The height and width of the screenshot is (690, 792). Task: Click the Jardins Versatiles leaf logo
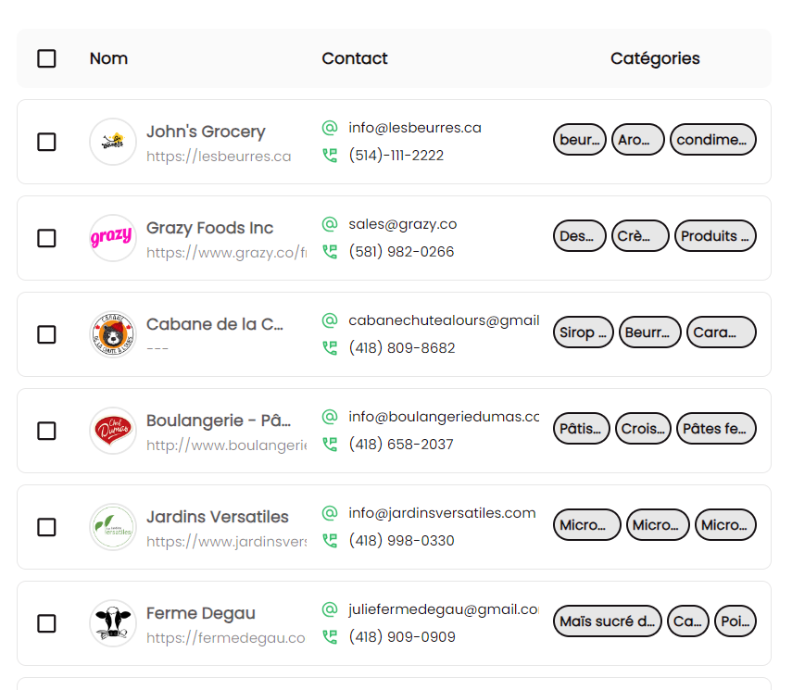click(x=113, y=527)
